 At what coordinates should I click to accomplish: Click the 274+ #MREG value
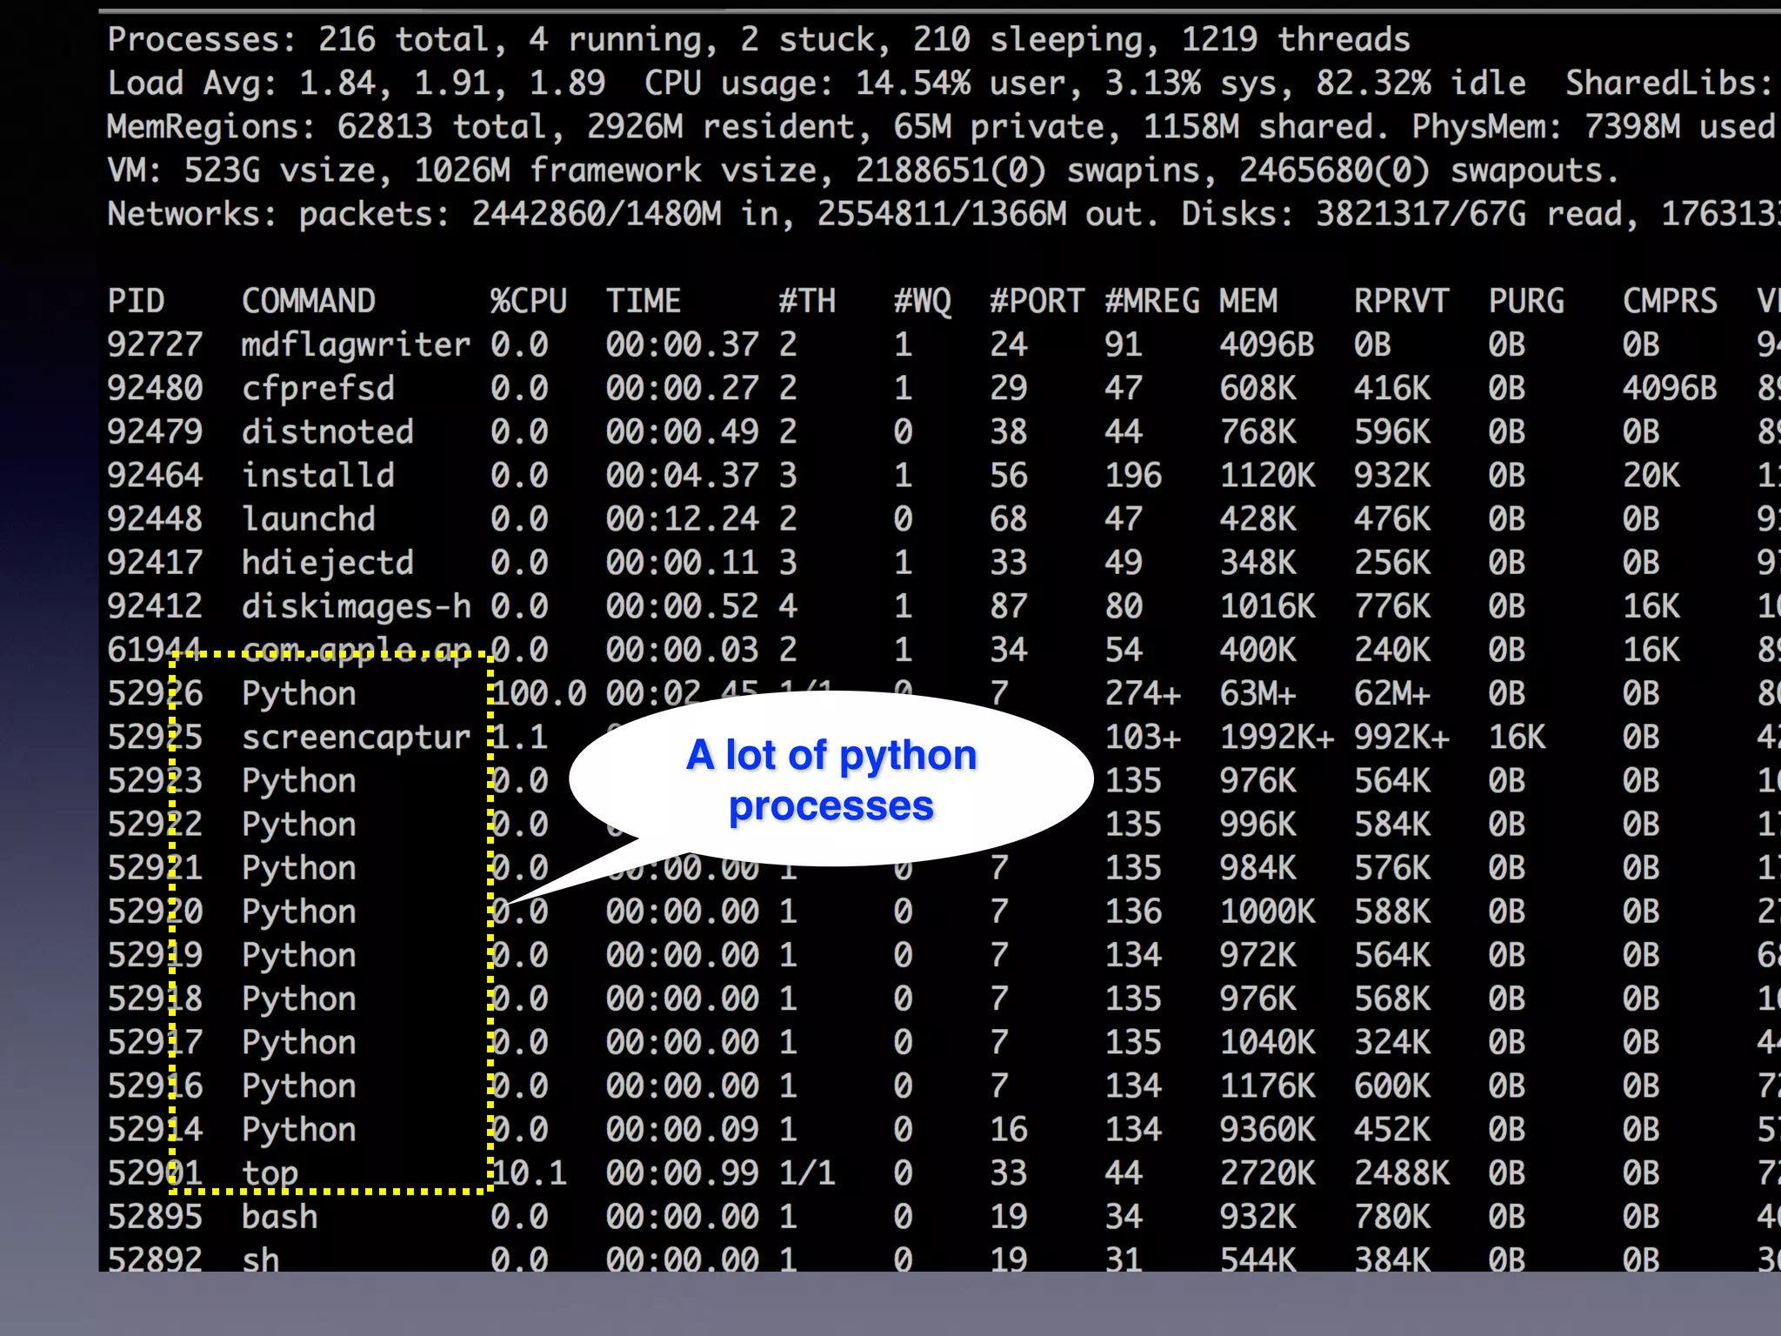click(x=1143, y=694)
